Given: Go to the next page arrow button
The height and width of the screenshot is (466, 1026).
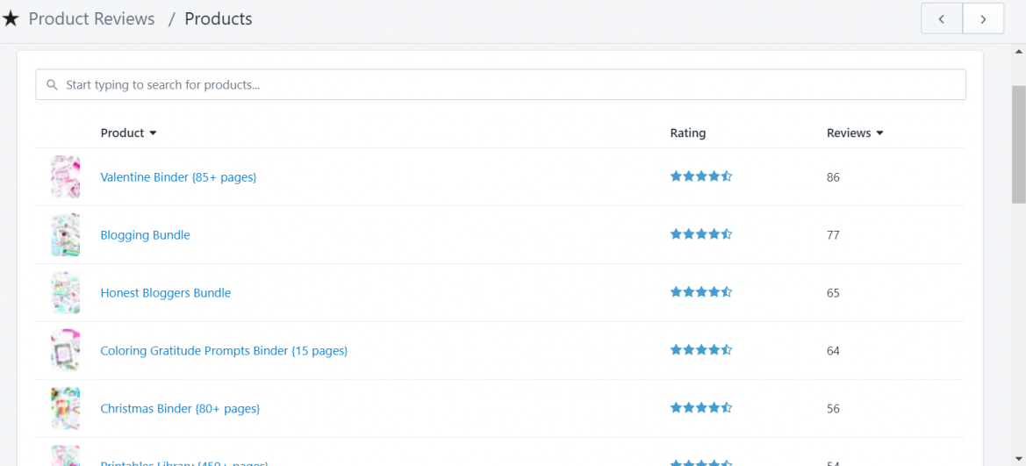Looking at the screenshot, I should click(x=983, y=19).
